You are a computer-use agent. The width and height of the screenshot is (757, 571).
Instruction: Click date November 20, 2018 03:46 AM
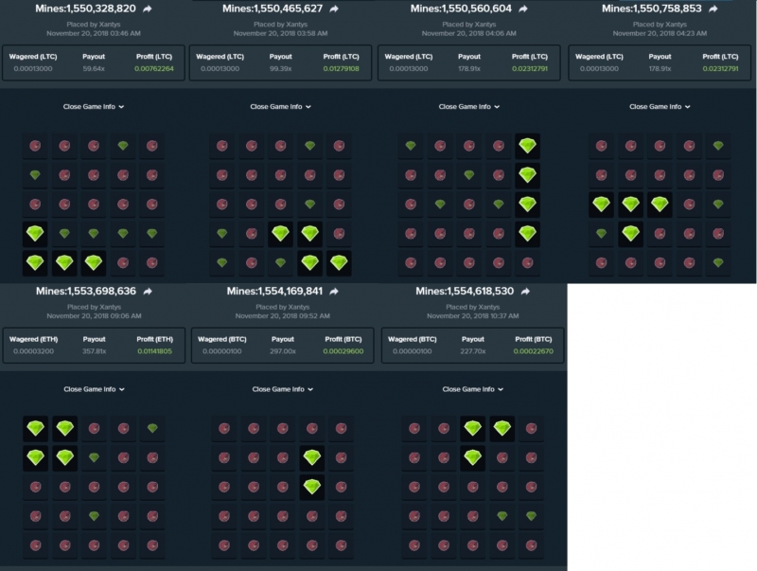(94, 33)
